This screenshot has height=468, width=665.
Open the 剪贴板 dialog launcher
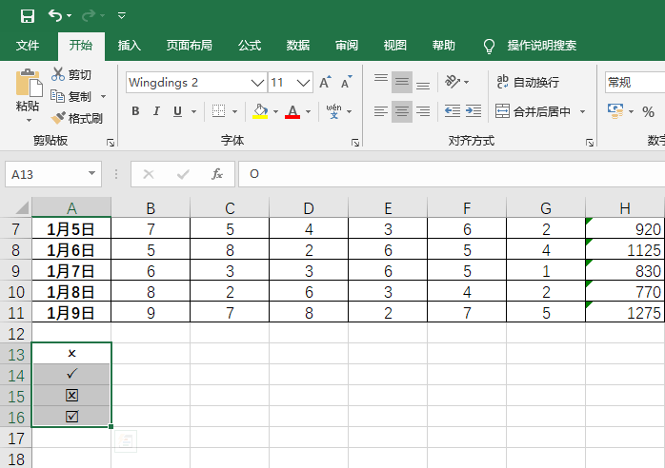coord(111,143)
